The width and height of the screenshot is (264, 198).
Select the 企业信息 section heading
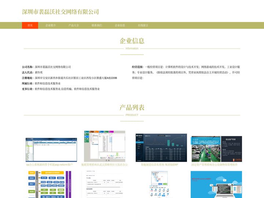[132, 41]
